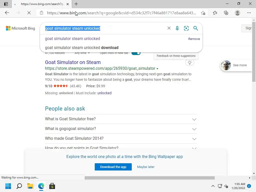The height and width of the screenshot is (192, 256).
Task: Open notification center badge
Action: pyautogui.click(x=249, y=186)
